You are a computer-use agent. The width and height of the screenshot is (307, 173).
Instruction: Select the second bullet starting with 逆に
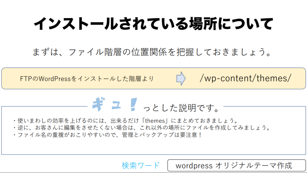click(x=141, y=128)
